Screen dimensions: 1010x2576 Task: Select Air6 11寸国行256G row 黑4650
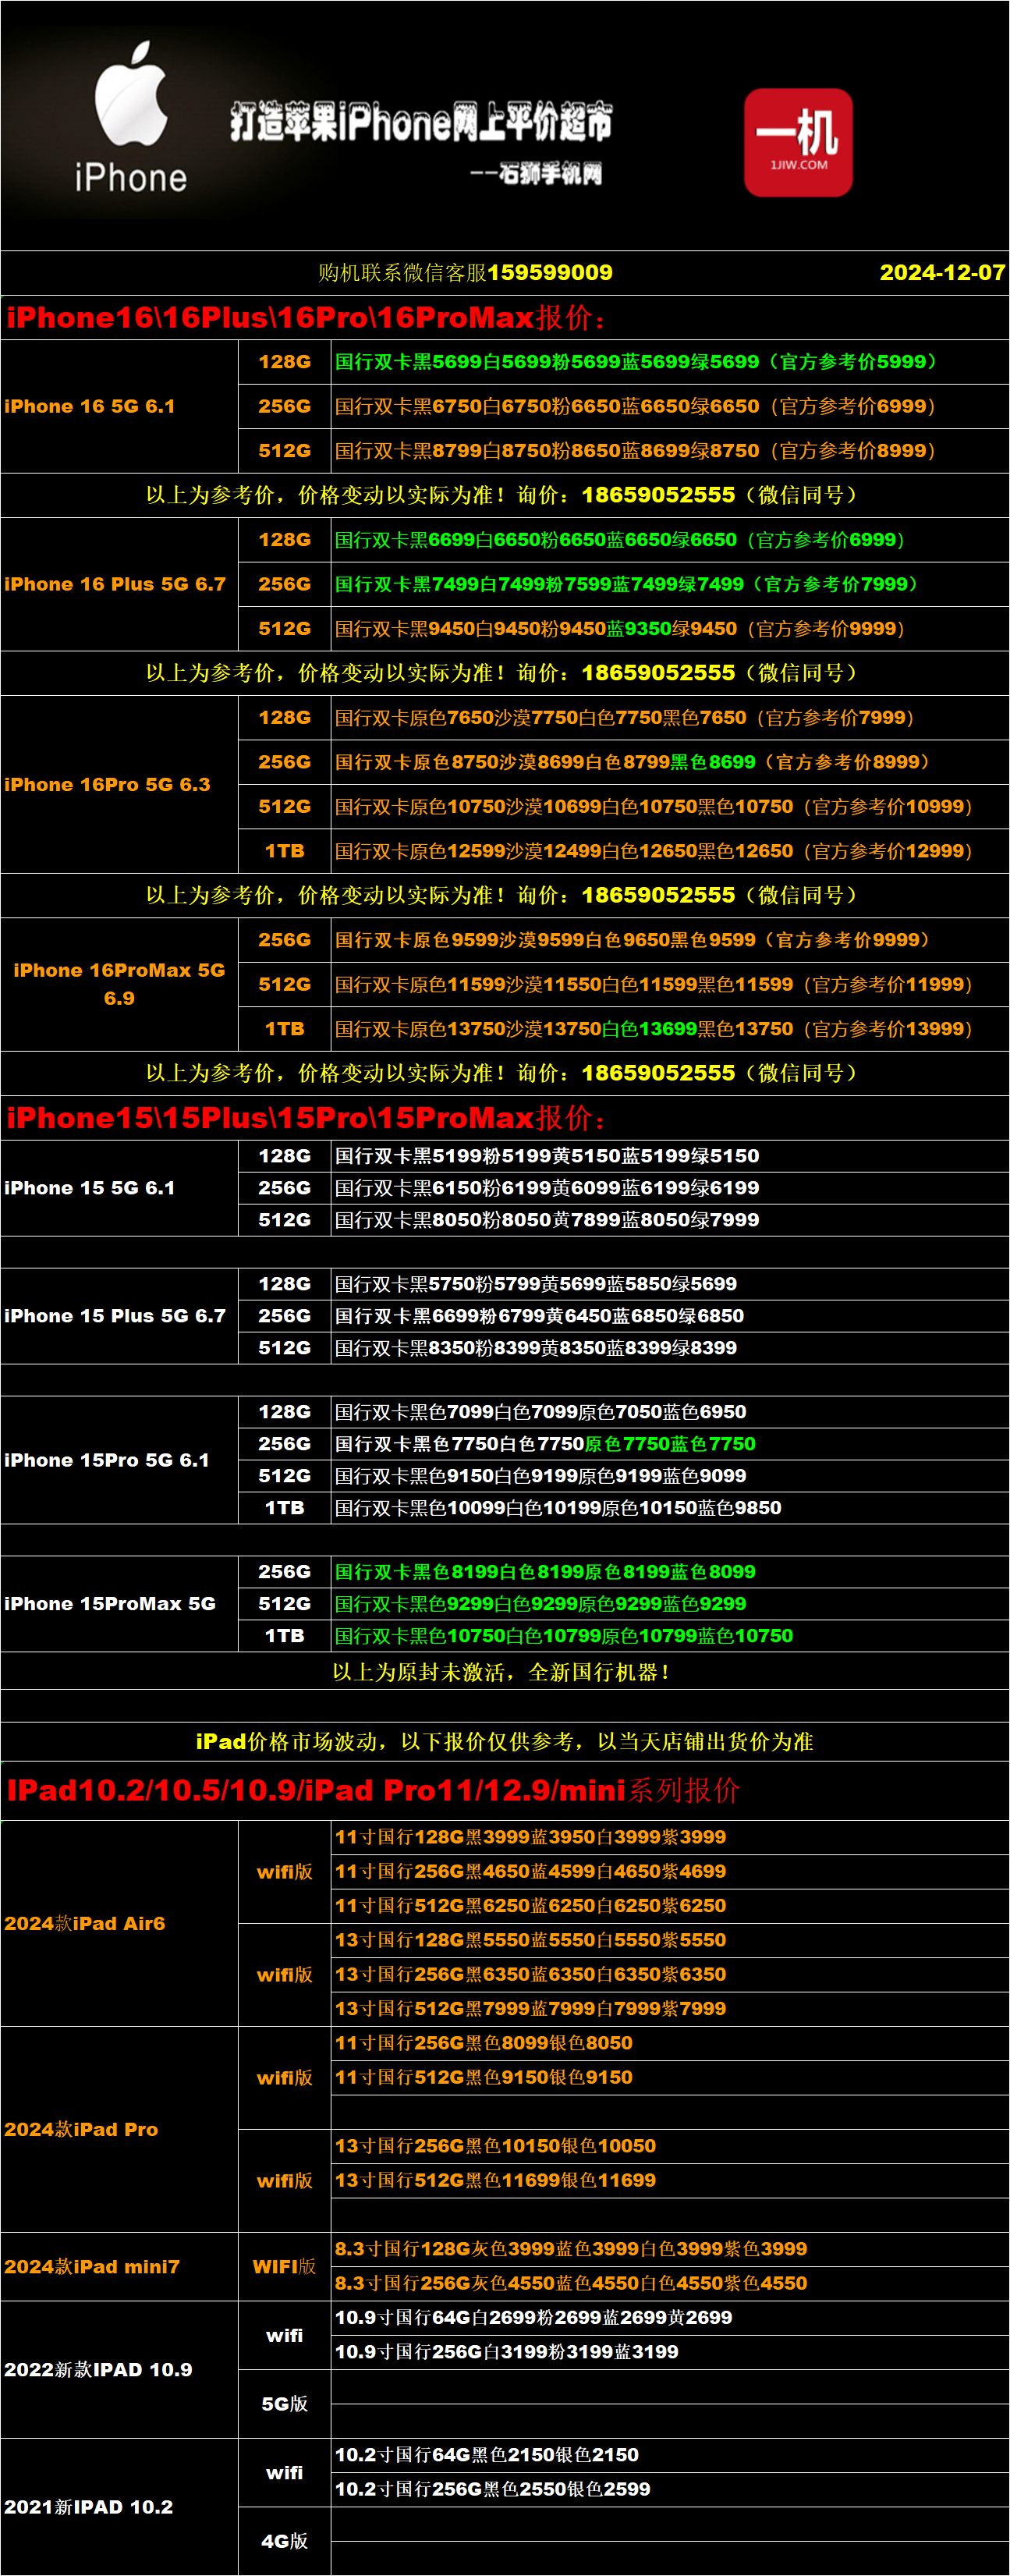click(669, 1871)
